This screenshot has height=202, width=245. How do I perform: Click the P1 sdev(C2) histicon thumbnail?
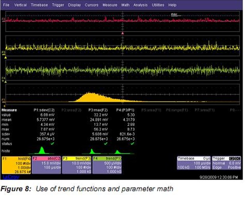(x=42, y=150)
